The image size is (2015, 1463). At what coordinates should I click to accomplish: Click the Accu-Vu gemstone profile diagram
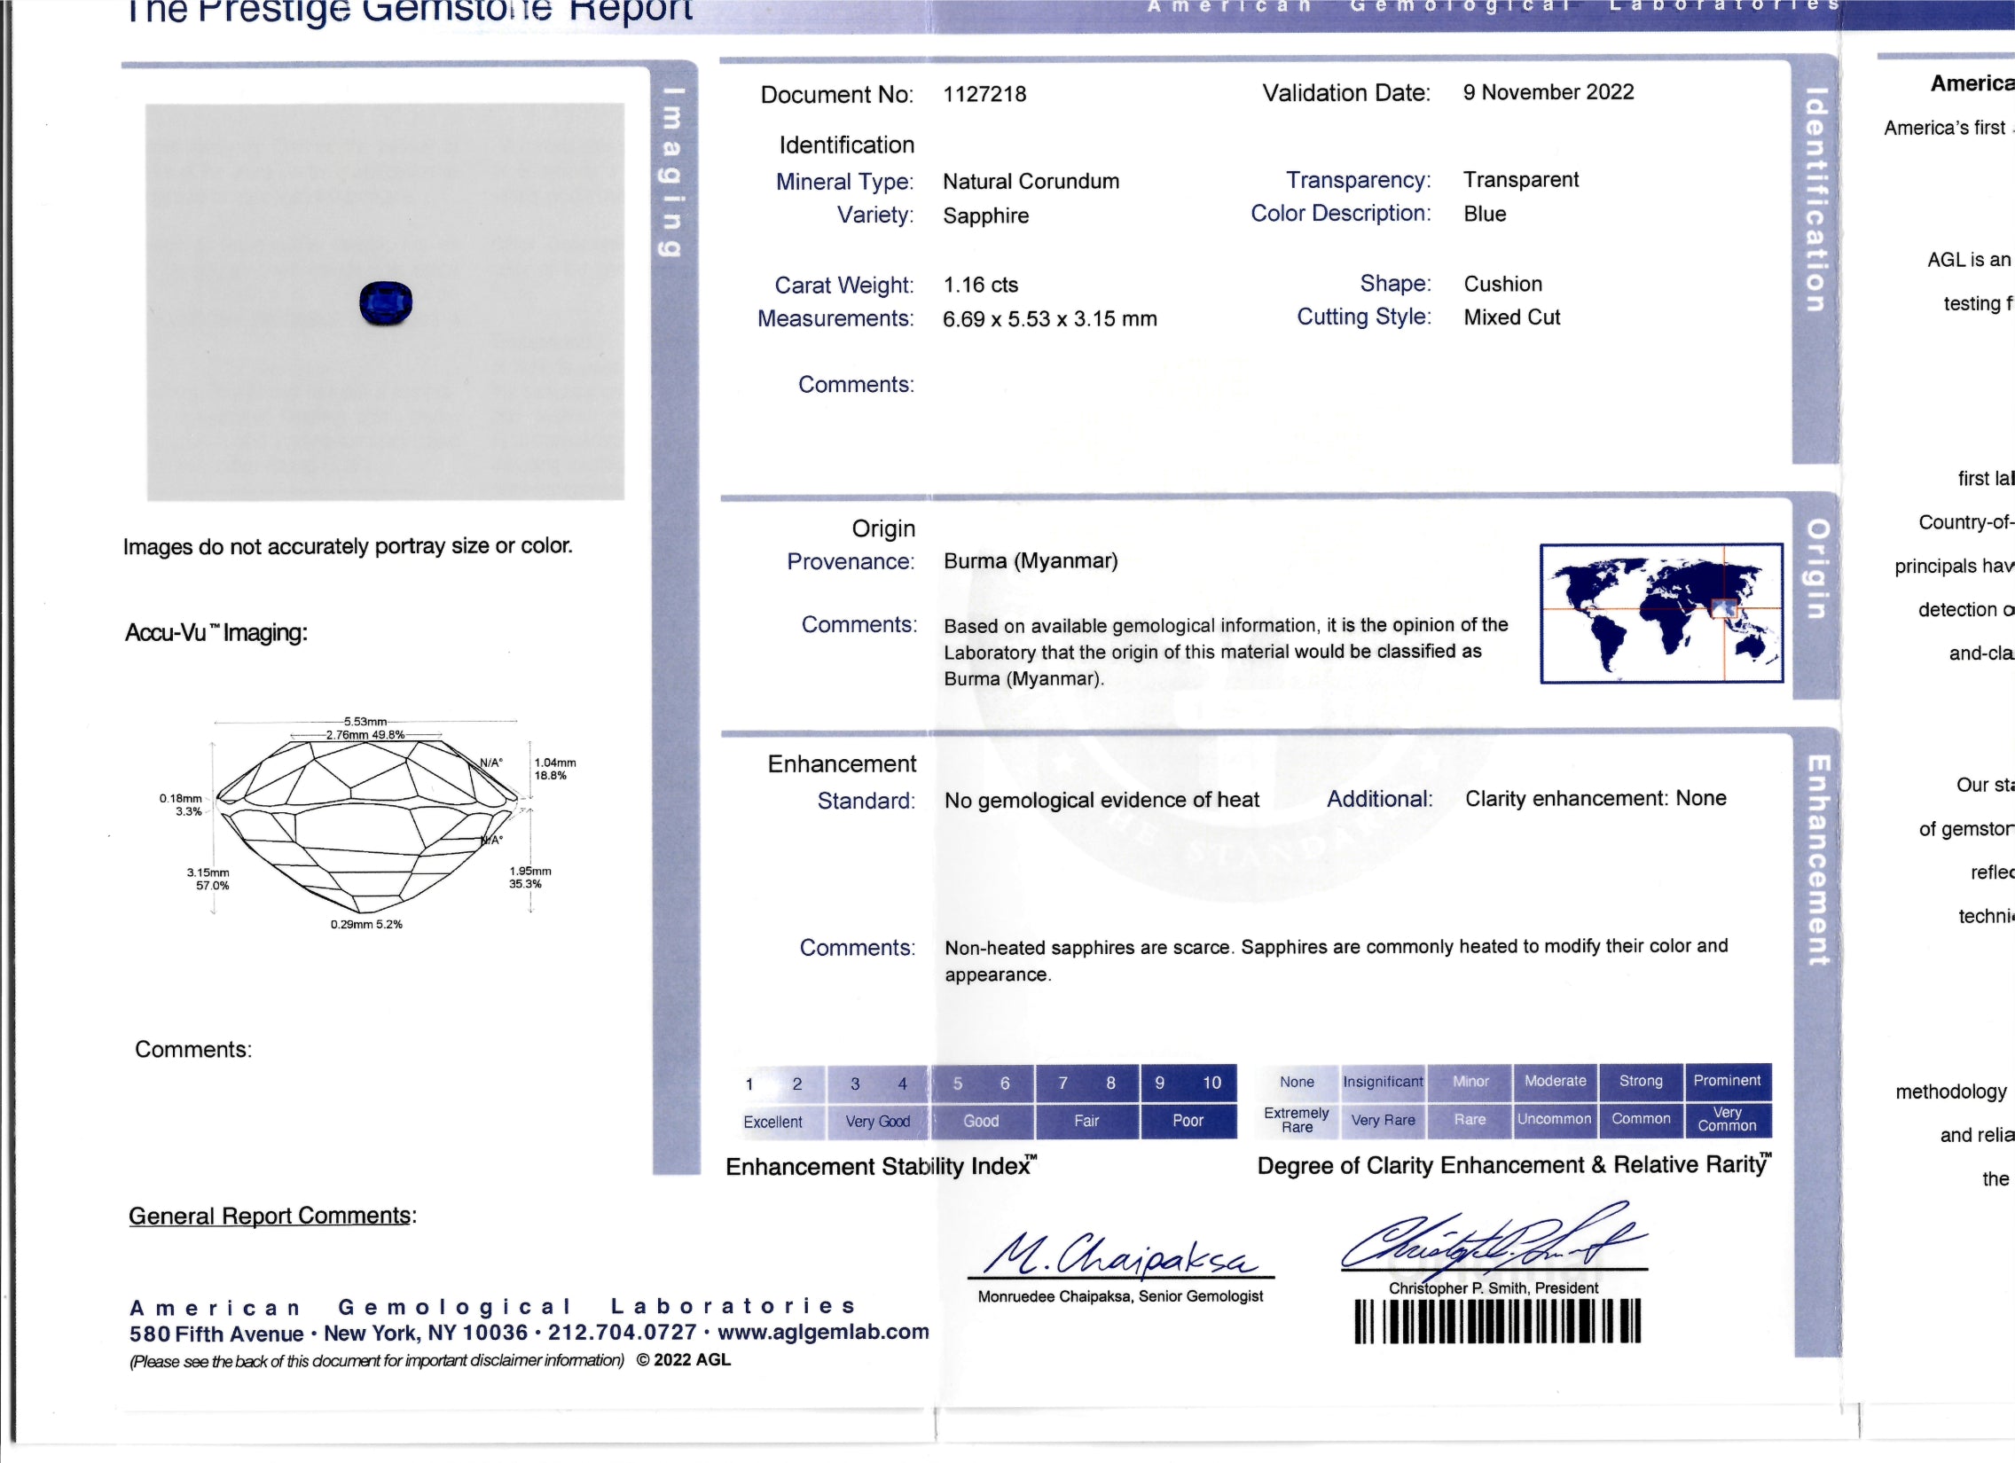(367, 822)
